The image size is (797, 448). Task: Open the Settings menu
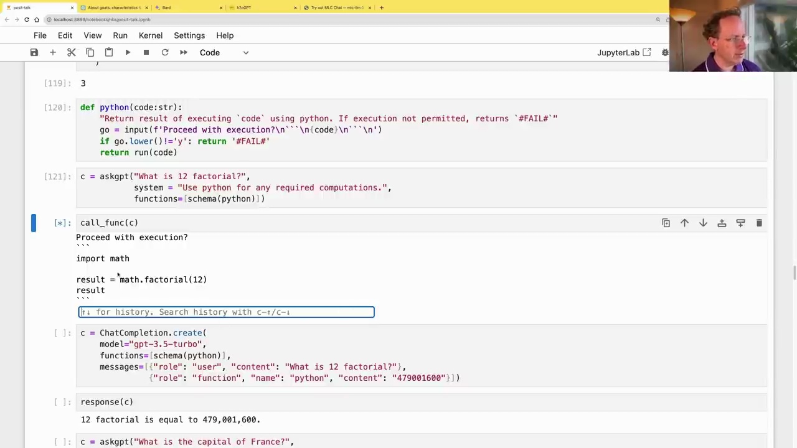(189, 35)
